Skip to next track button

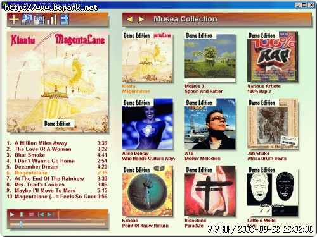pos(51,214)
